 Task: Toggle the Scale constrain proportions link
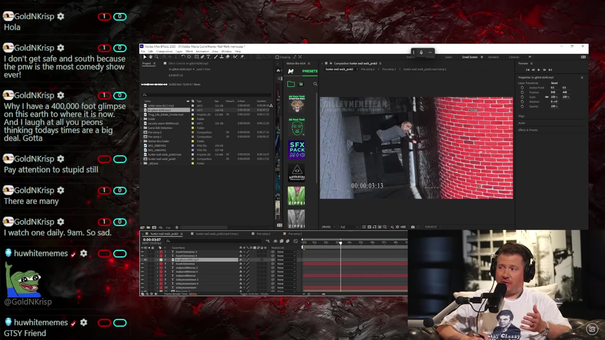(x=547, y=97)
